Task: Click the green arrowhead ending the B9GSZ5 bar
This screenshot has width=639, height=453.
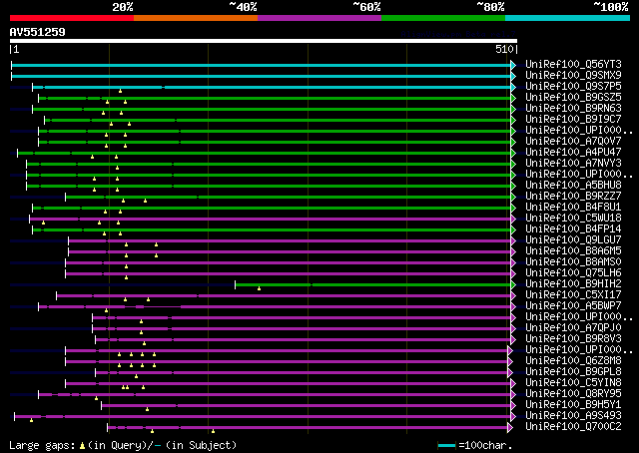Action: point(513,98)
